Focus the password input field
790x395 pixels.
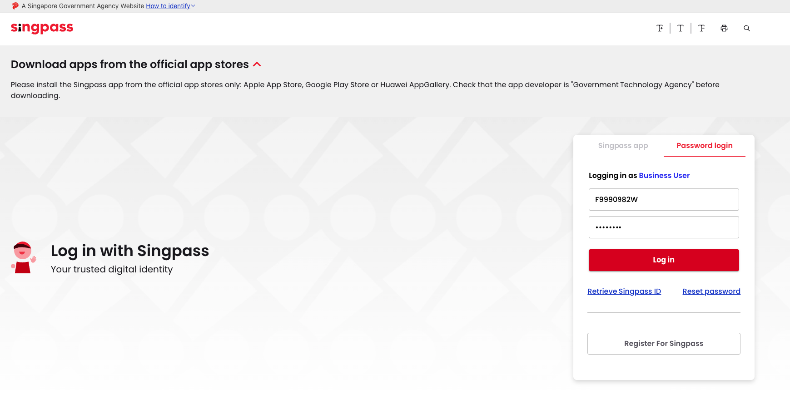click(x=664, y=227)
